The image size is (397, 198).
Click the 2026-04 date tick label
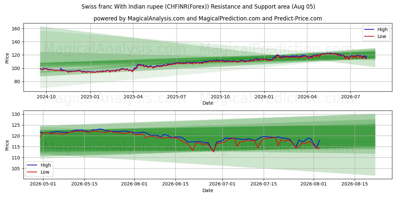(307, 97)
